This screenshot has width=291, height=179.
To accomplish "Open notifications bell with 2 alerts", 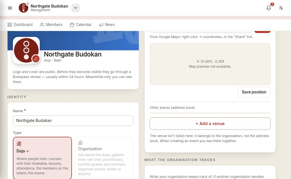I will pyautogui.click(x=269, y=8).
